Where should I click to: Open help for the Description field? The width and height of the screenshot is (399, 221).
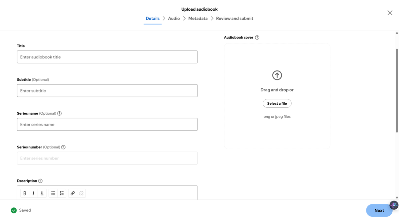40,181
